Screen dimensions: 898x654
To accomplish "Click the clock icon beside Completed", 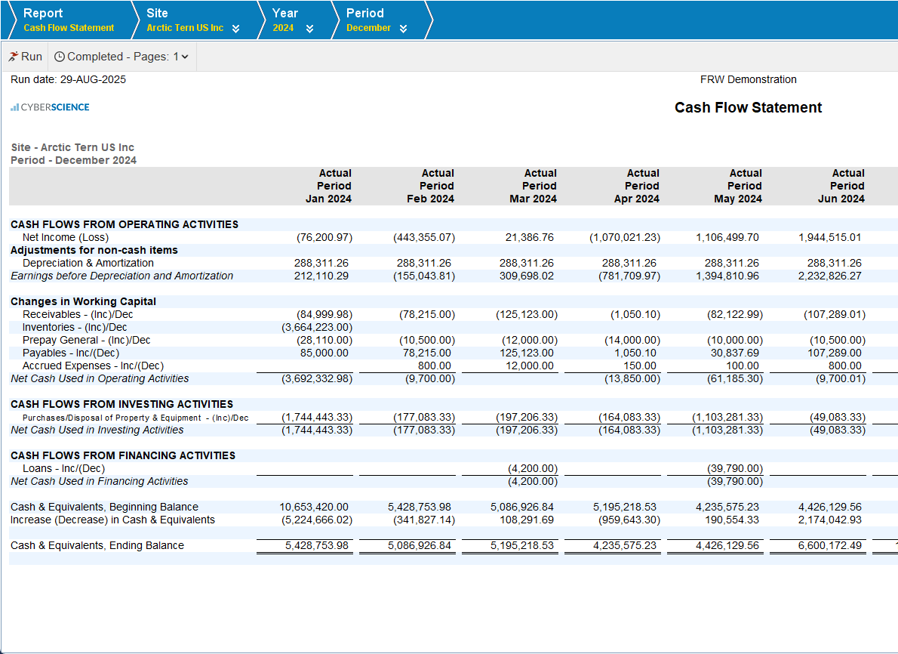I will click(x=60, y=57).
